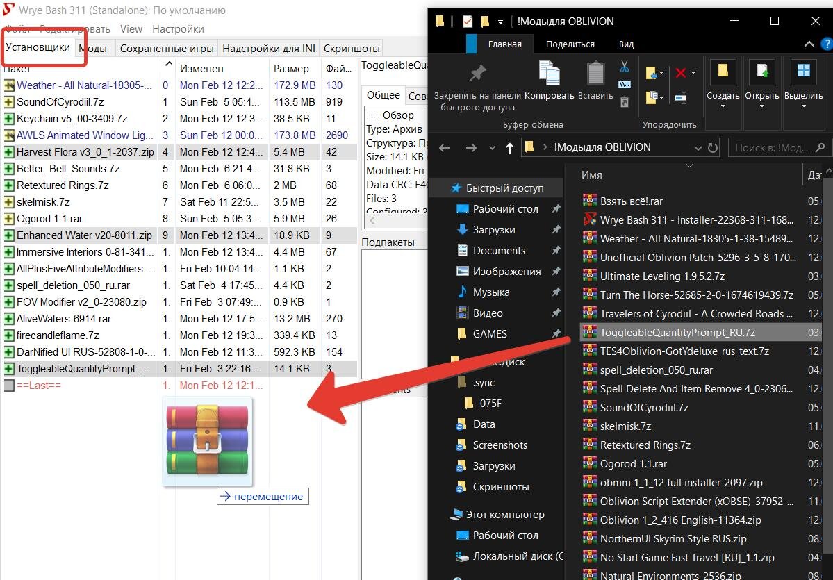This screenshot has width=833, height=580.
Task: Open the Вид ribbon tab in Explorer
Action: pos(626,44)
